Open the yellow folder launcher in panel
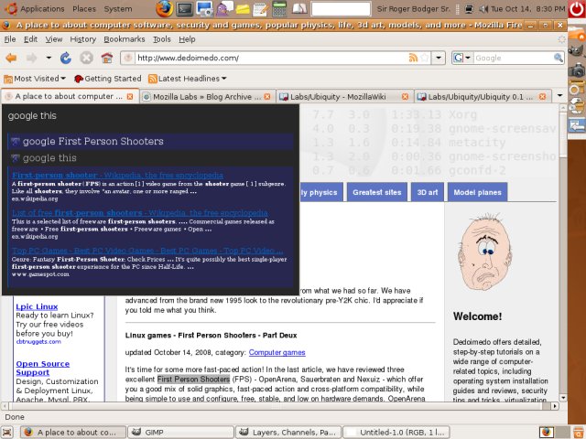586x439 pixels. [243, 9]
